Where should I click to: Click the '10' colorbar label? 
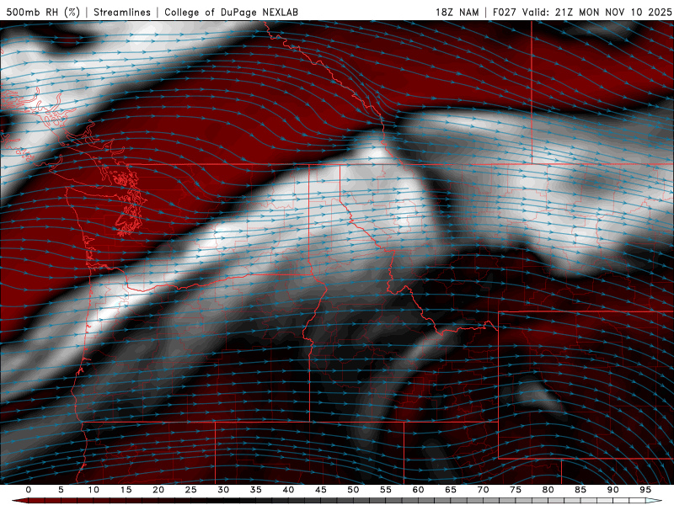(94, 490)
